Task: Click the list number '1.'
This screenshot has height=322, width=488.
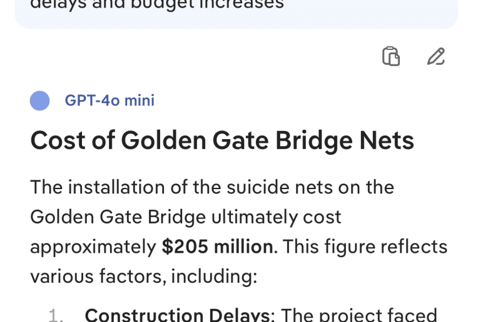Action: tap(58, 316)
